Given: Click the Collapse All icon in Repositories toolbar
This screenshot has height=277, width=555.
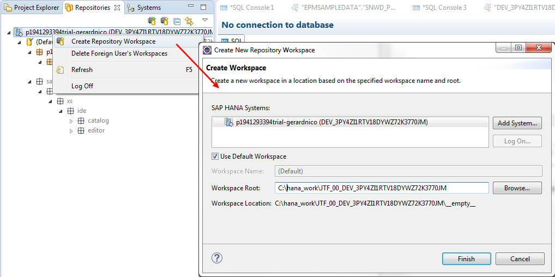Looking at the screenshot, I should point(177,21).
